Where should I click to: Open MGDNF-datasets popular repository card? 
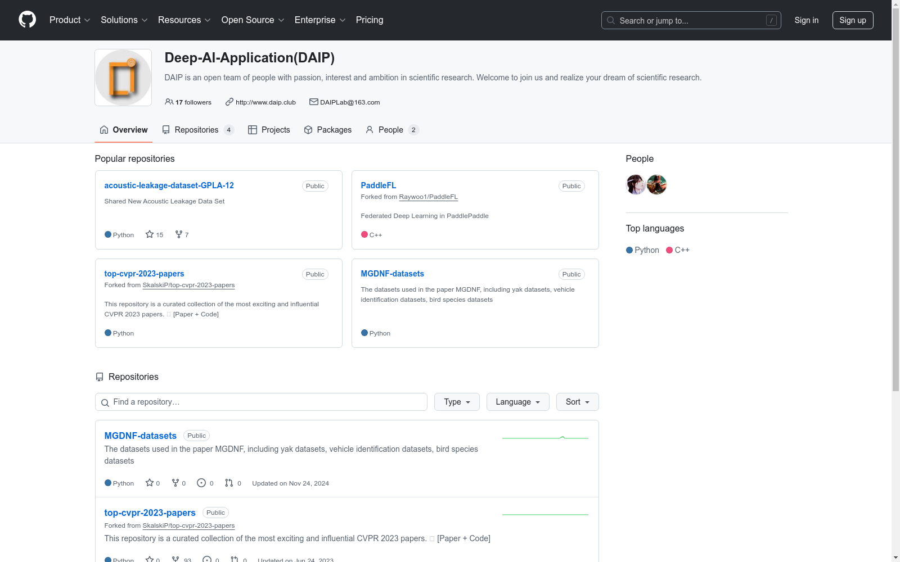(392, 274)
